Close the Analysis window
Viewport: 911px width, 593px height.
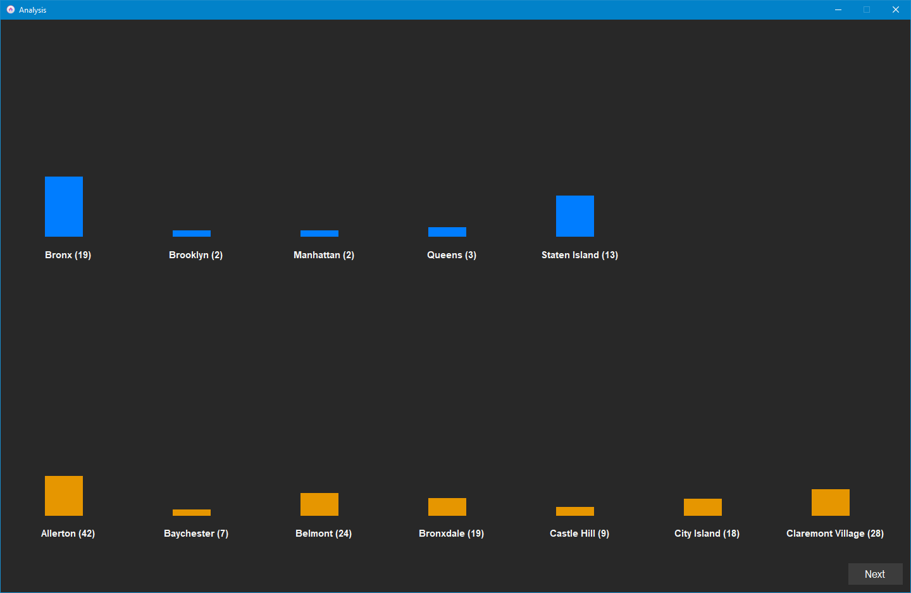[896, 9]
